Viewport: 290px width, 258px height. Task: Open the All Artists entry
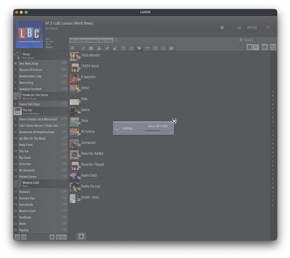point(170,133)
